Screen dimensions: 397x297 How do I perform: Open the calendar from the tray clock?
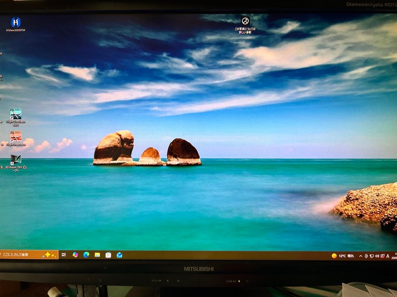[394, 256]
